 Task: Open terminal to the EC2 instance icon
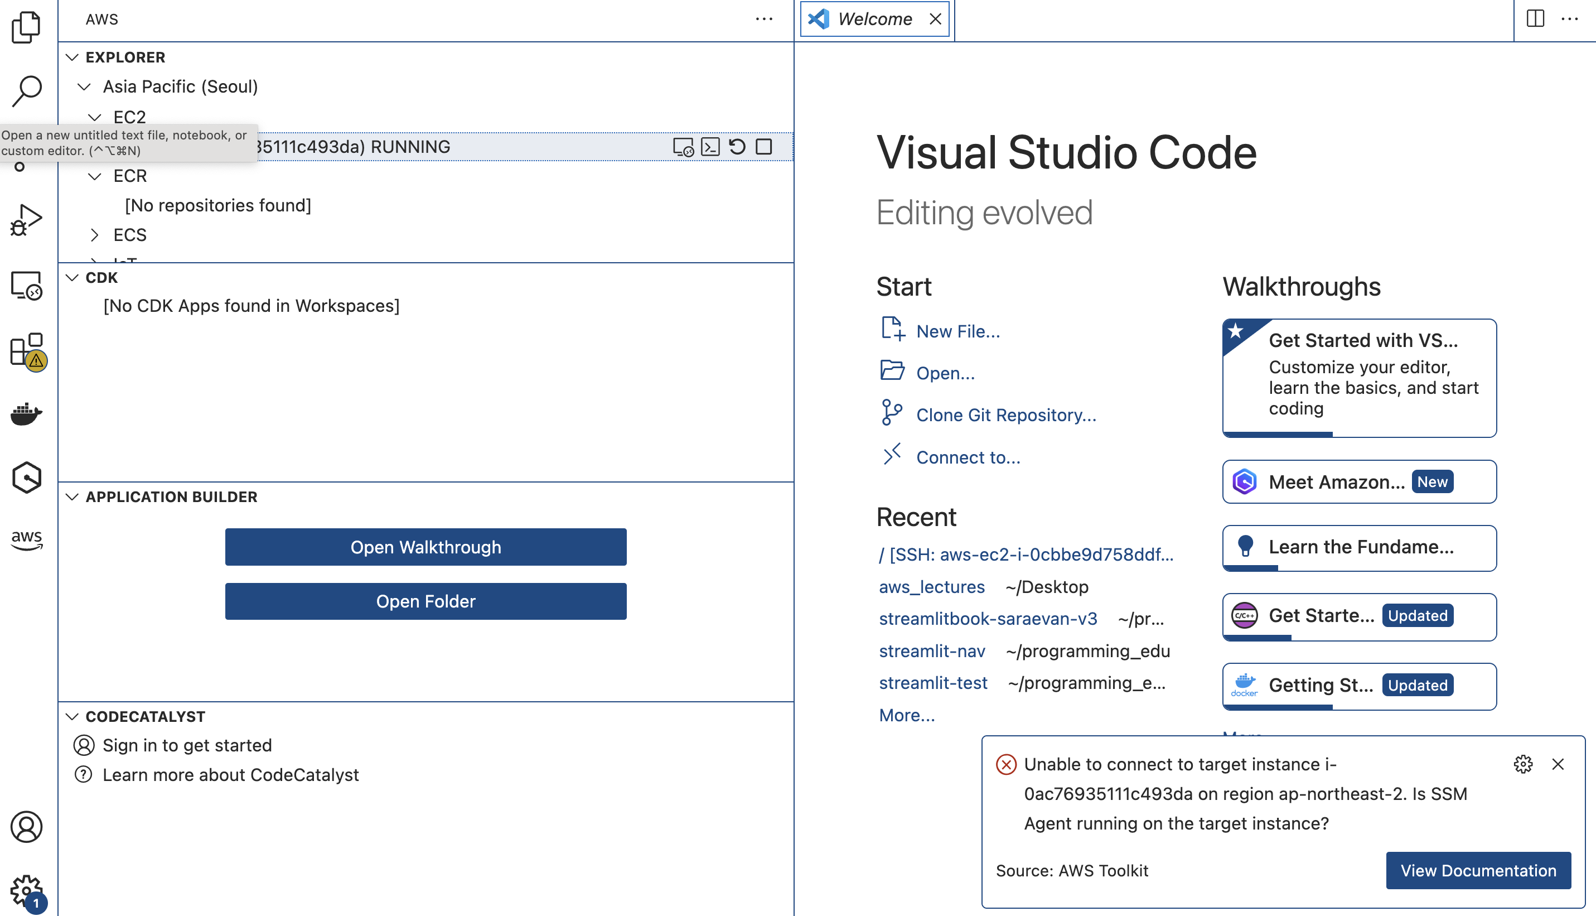710,147
